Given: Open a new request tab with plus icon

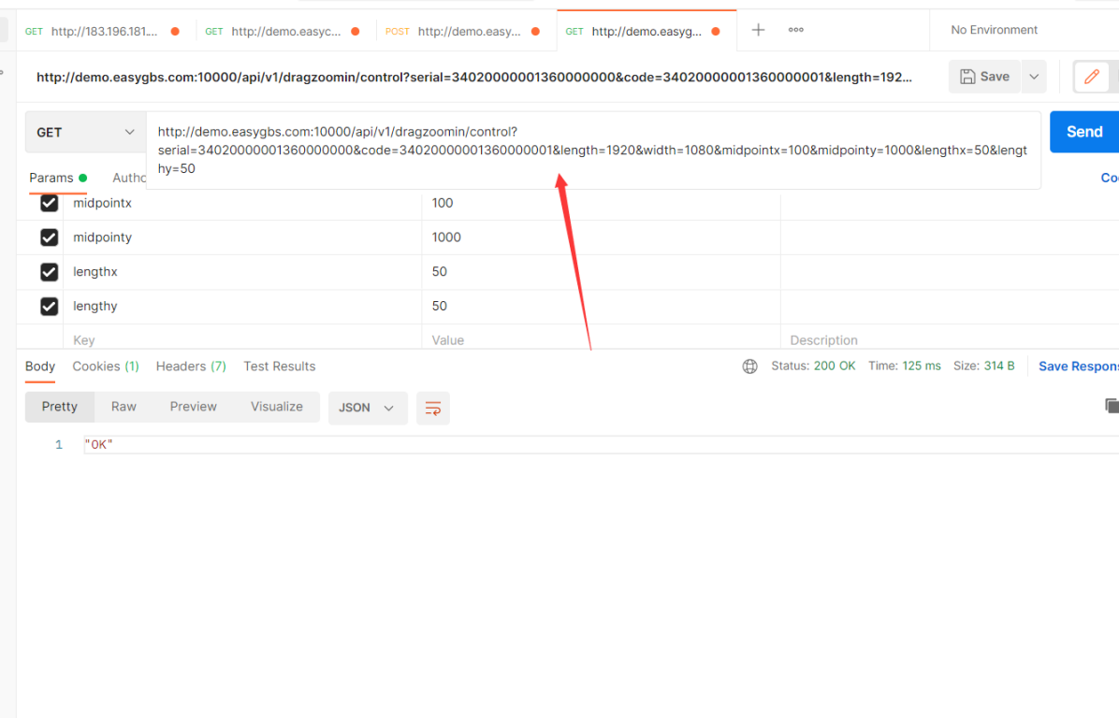Looking at the screenshot, I should pos(758,30).
